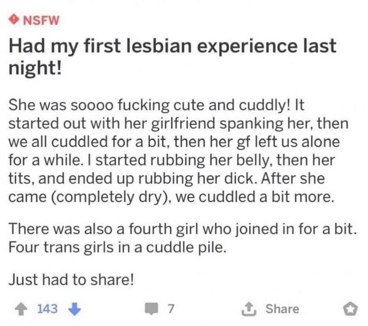Click the first body paragraph of the post

coord(178,151)
